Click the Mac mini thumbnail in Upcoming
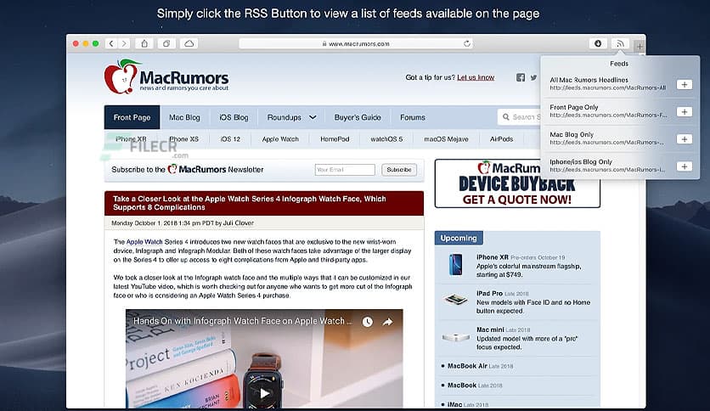Image resolution: width=710 pixels, height=411 pixels. click(x=455, y=338)
